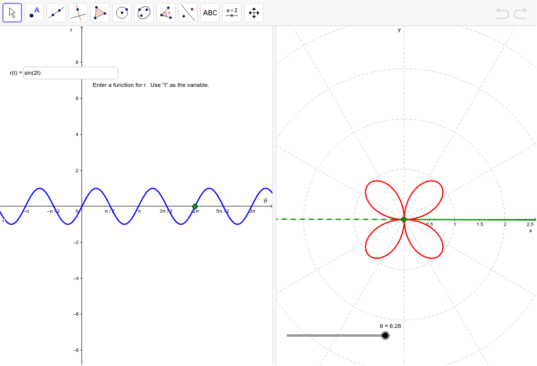Click the θ = 6.28 label

coord(391,326)
